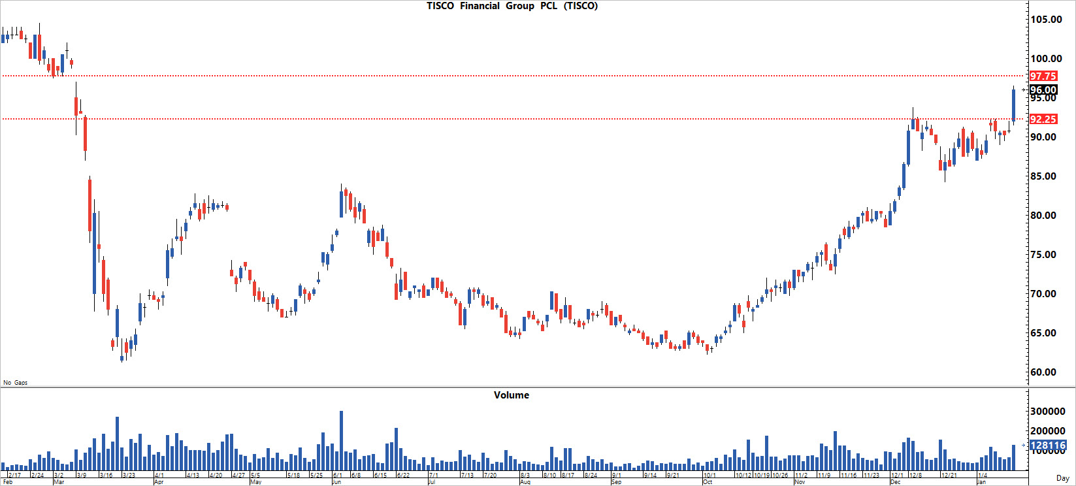Select the 70.00 price axis label
This screenshot has height=486, width=1076.
pos(1043,294)
